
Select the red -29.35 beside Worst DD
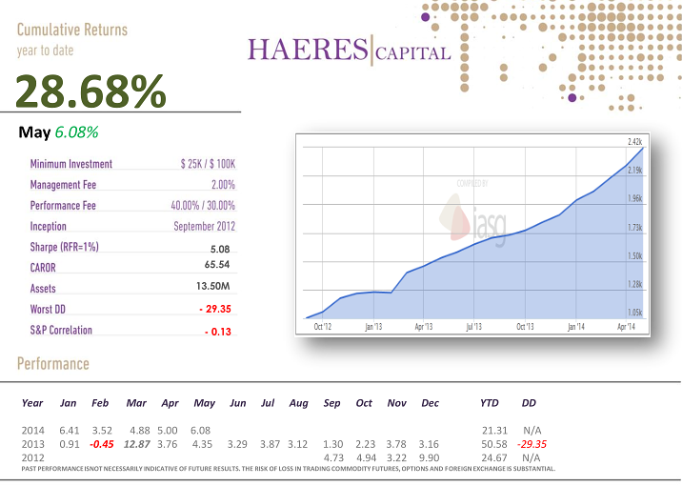(215, 309)
